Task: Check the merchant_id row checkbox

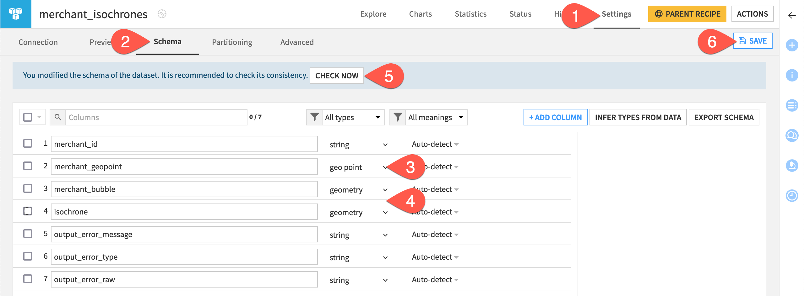Action: (x=28, y=143)
